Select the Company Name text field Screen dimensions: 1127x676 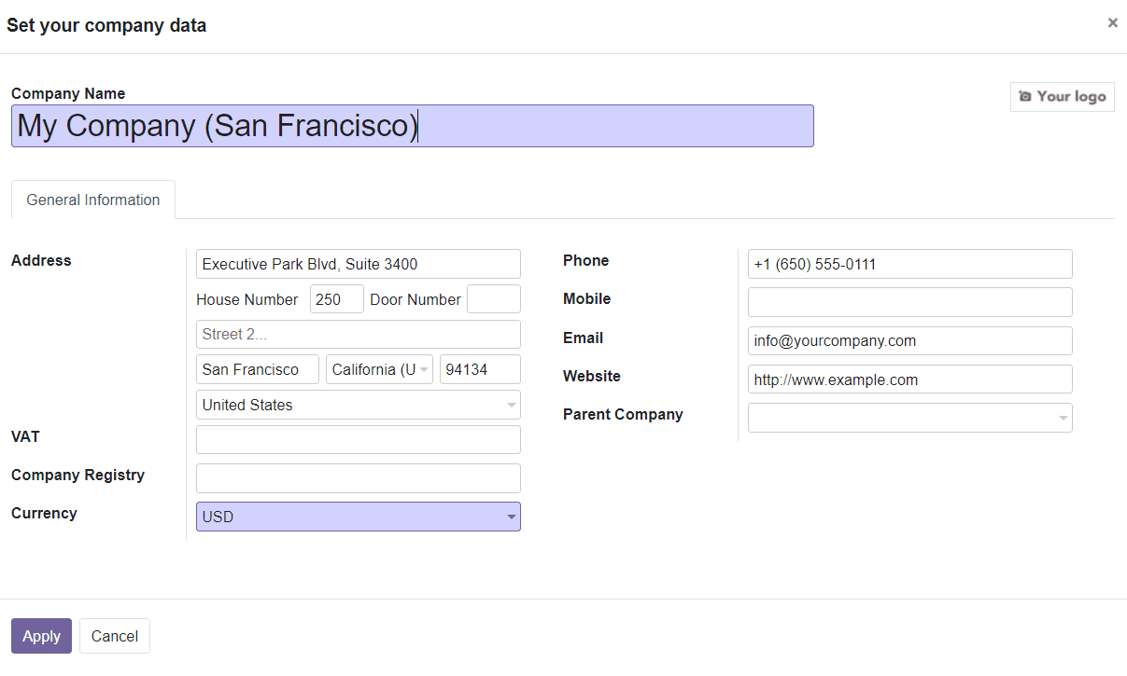[x=412, y=126]
